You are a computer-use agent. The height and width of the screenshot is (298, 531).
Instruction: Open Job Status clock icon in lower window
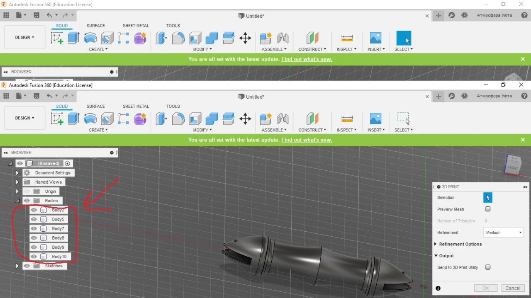(464, 96)
